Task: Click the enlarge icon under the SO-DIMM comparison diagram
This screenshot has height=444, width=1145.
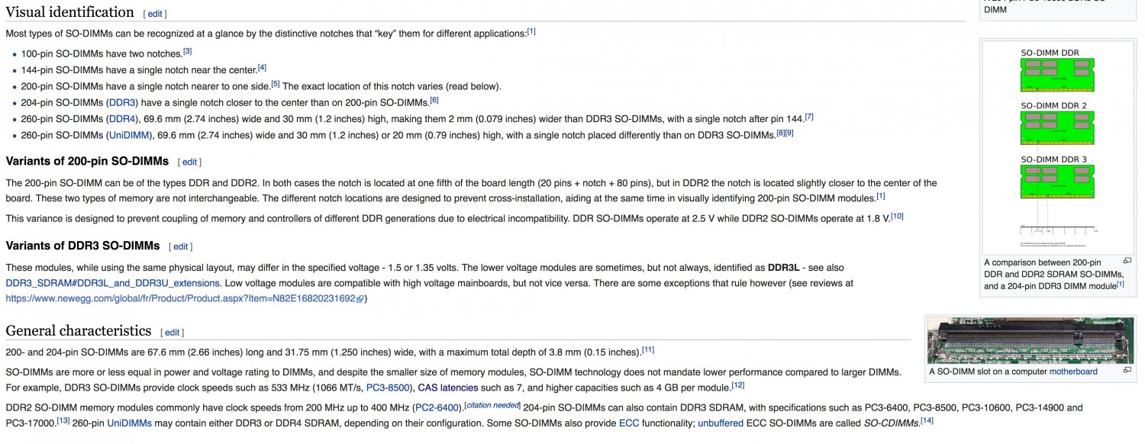Action: tap(1127, 261)
